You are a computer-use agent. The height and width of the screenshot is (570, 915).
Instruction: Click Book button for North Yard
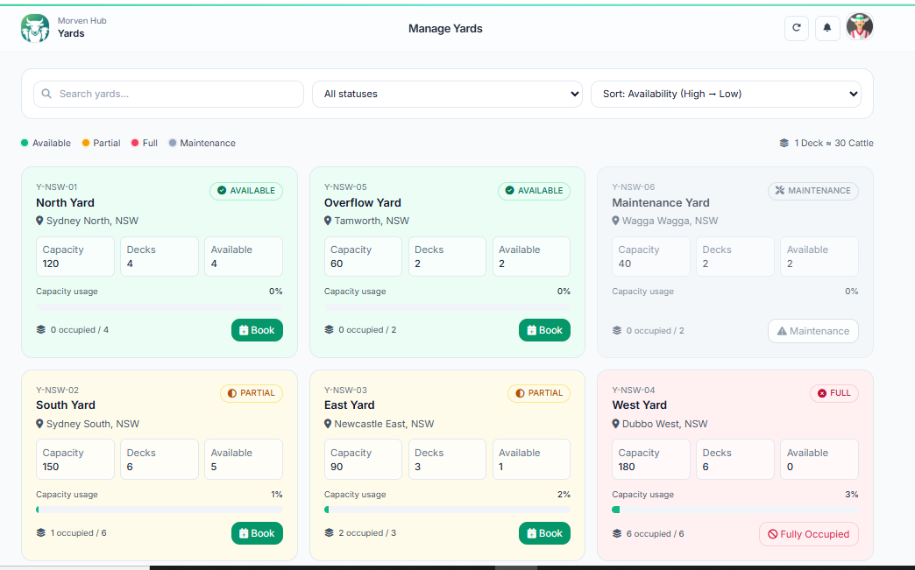tap(257, 330)
